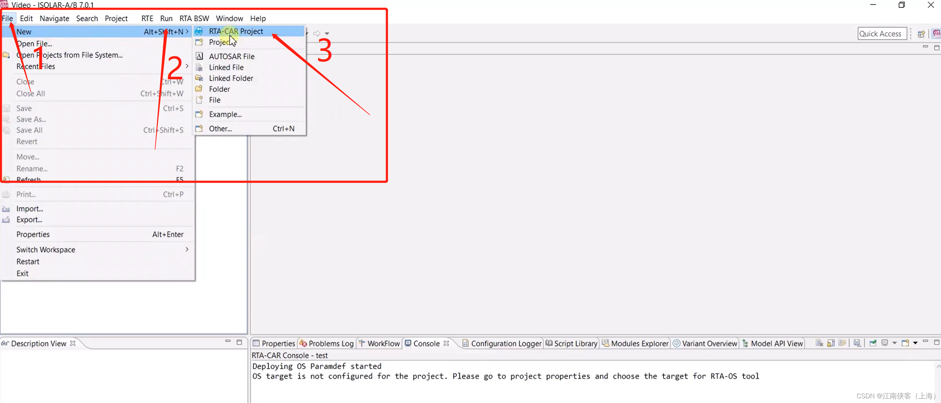This screenshot has height=403, width=941.
Task: Click the Folder creation icon
Action: click(200, 89)
